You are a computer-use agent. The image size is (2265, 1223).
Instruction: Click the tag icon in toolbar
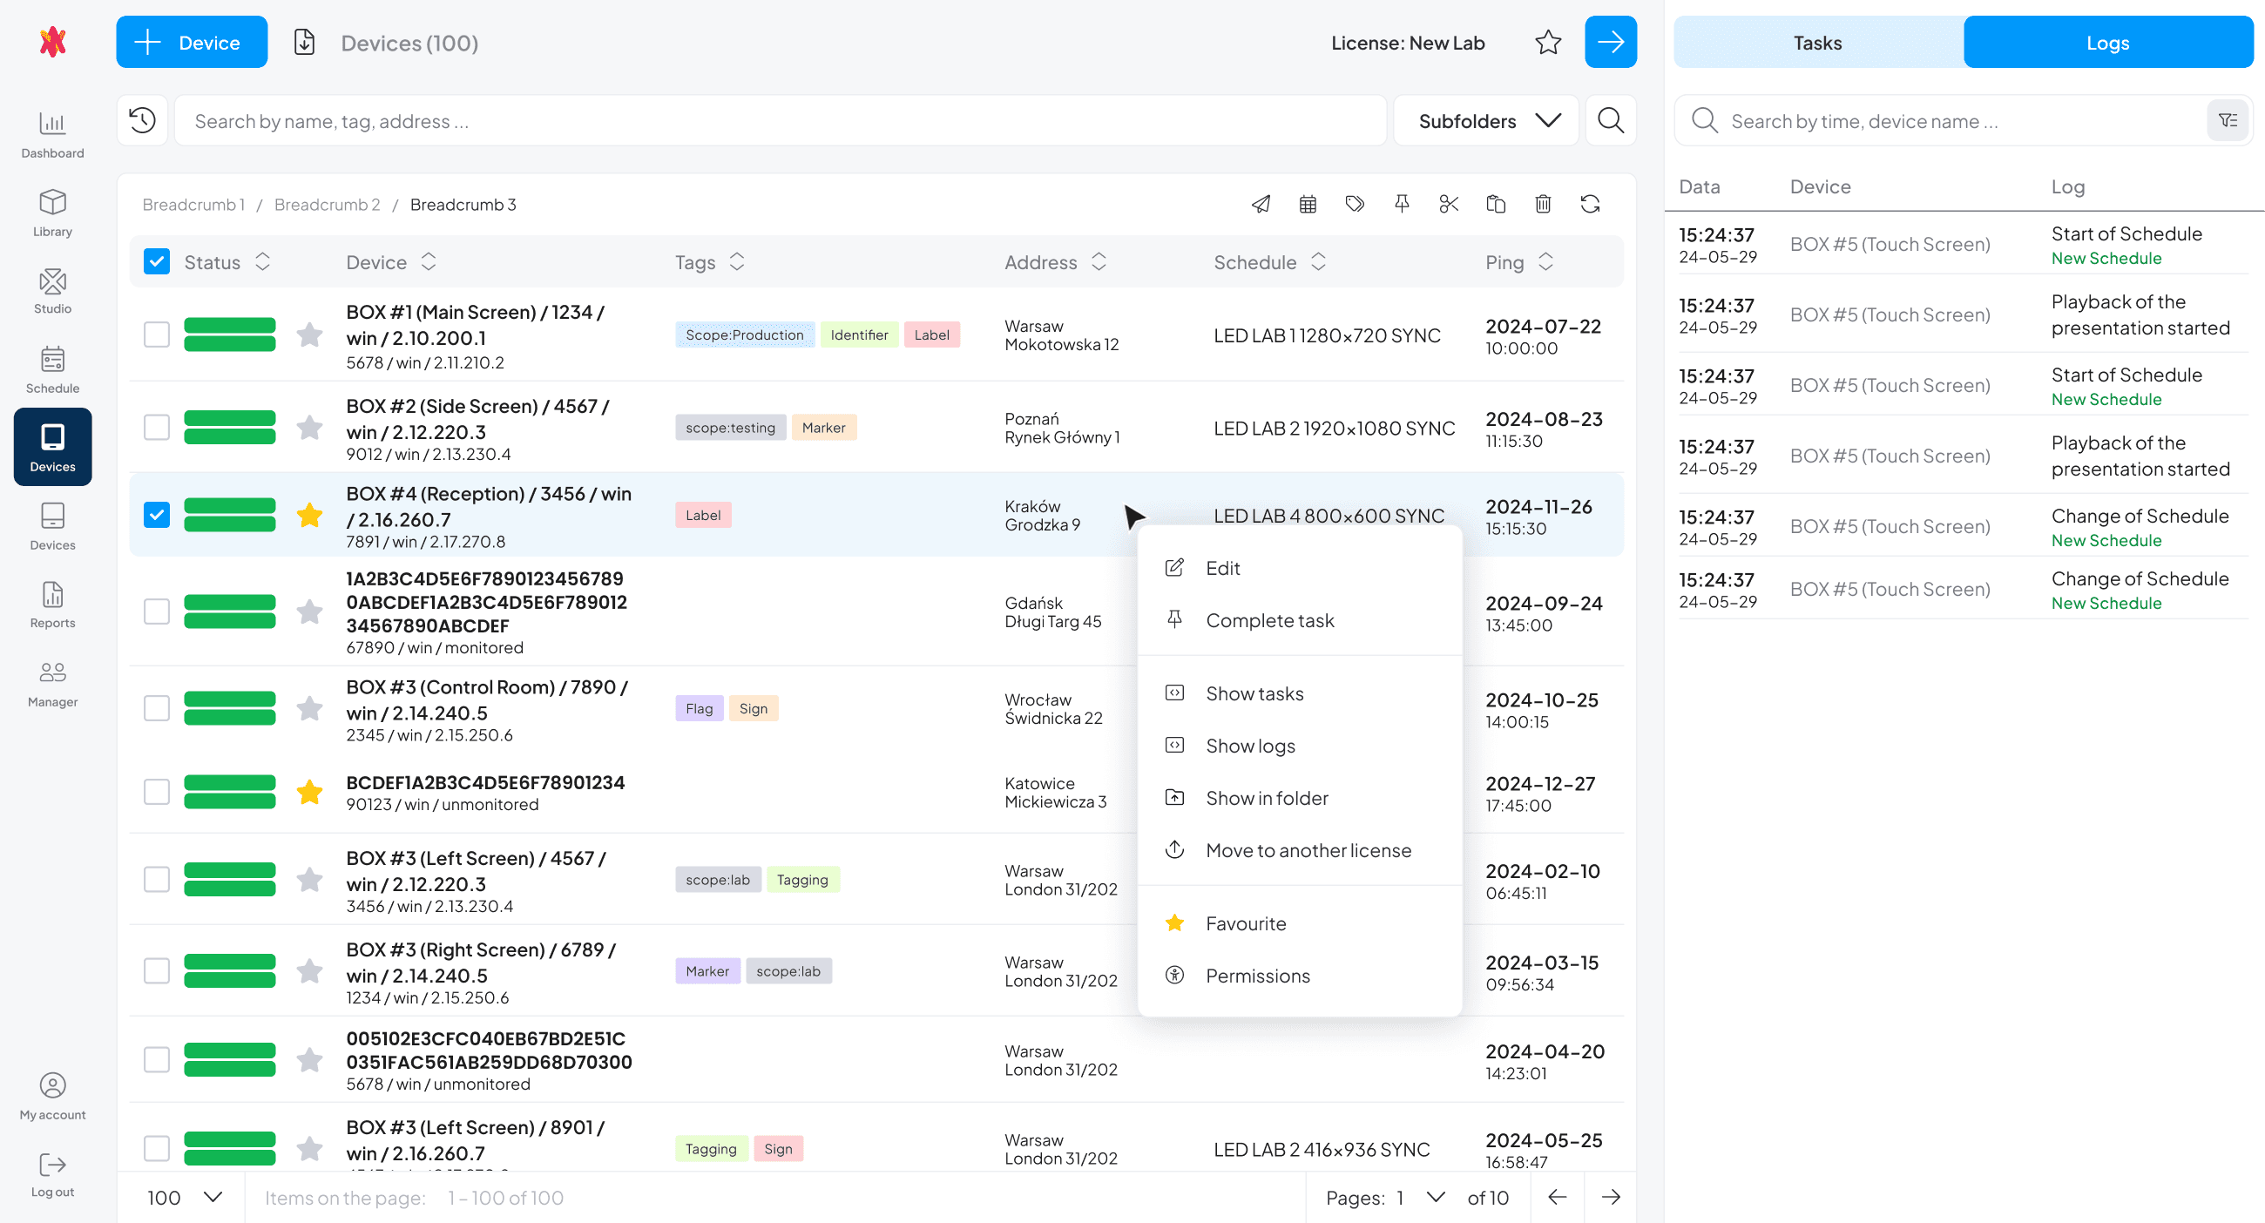[1354, 204]
